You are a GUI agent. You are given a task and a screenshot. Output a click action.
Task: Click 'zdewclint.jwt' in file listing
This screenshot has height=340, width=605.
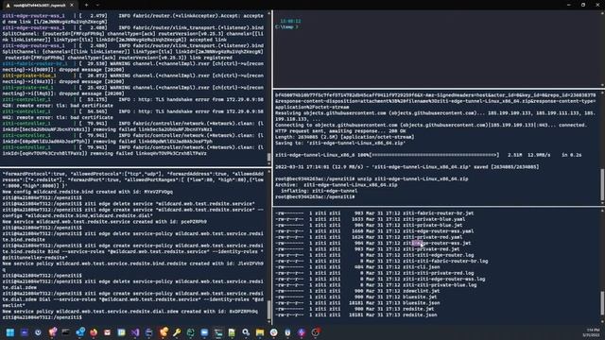pyautogui.click(x=421, y=291)
